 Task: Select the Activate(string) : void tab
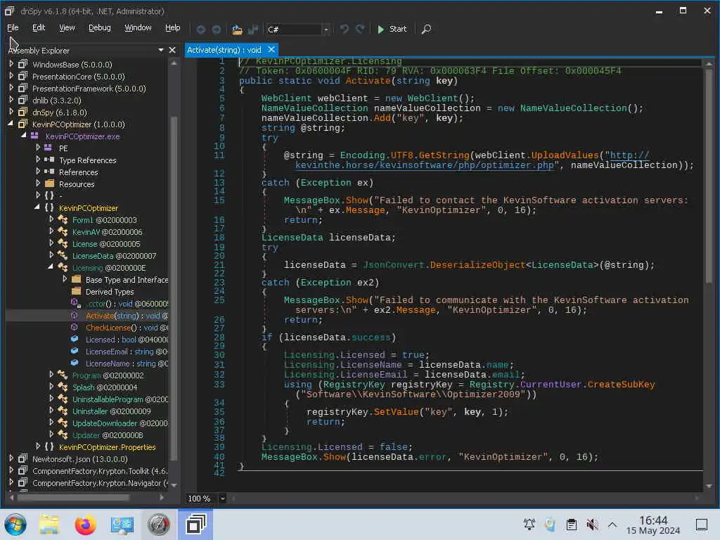click(224, 50)
